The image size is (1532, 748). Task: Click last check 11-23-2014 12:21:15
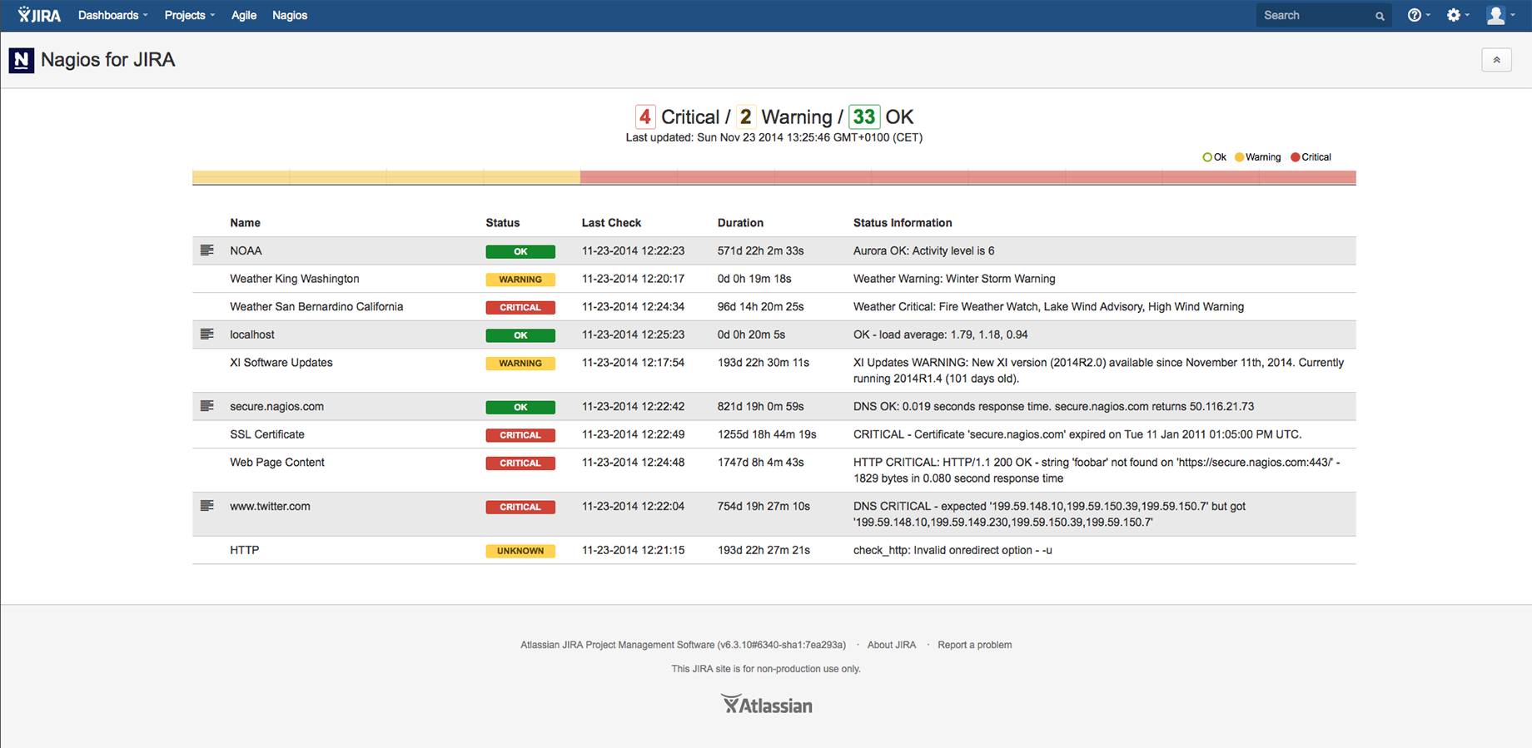tap(633, 550)
